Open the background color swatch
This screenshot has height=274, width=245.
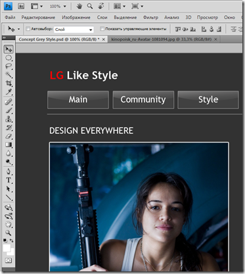(12, 253)
